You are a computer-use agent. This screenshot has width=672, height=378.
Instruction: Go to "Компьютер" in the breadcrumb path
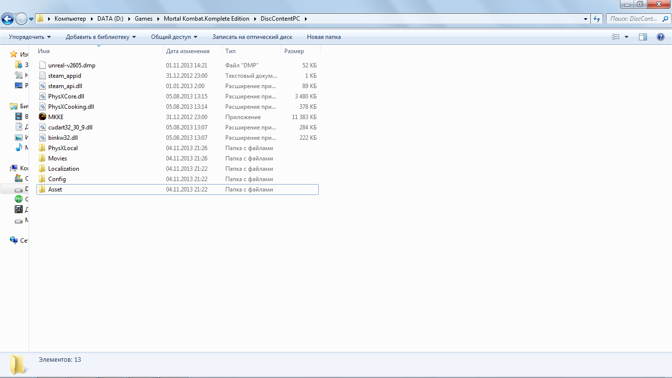click(x=70, y=19)
